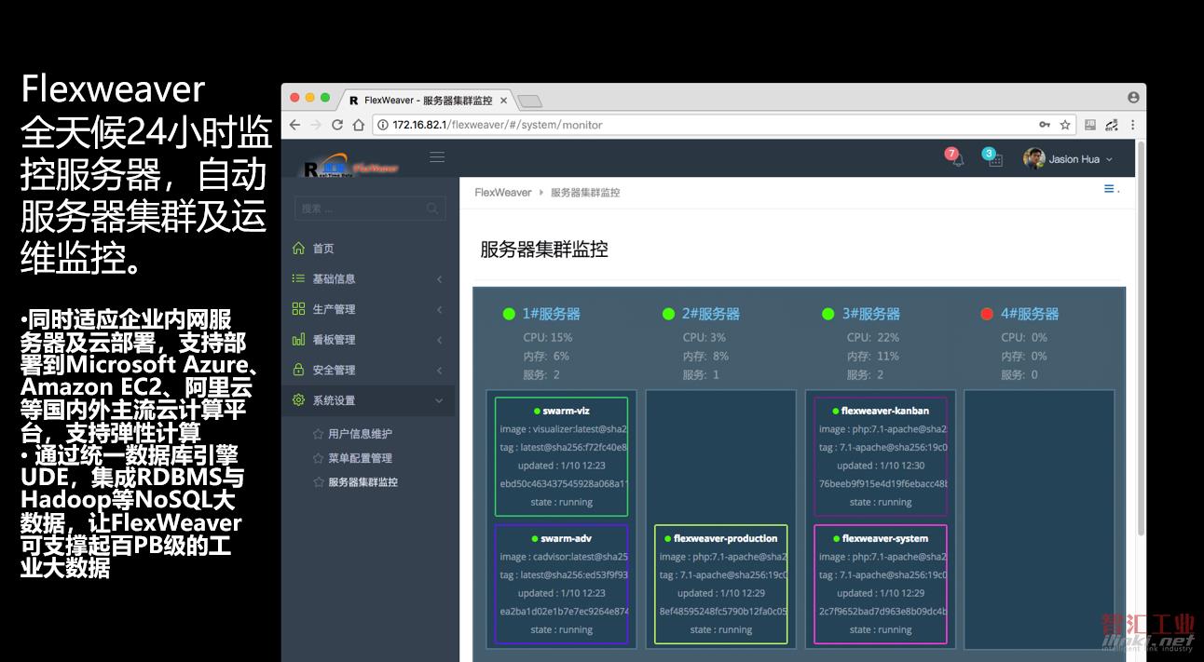1204x662 pixels.
Task: Open the 生产管理 sidebar menu
Action: point(368,309)
